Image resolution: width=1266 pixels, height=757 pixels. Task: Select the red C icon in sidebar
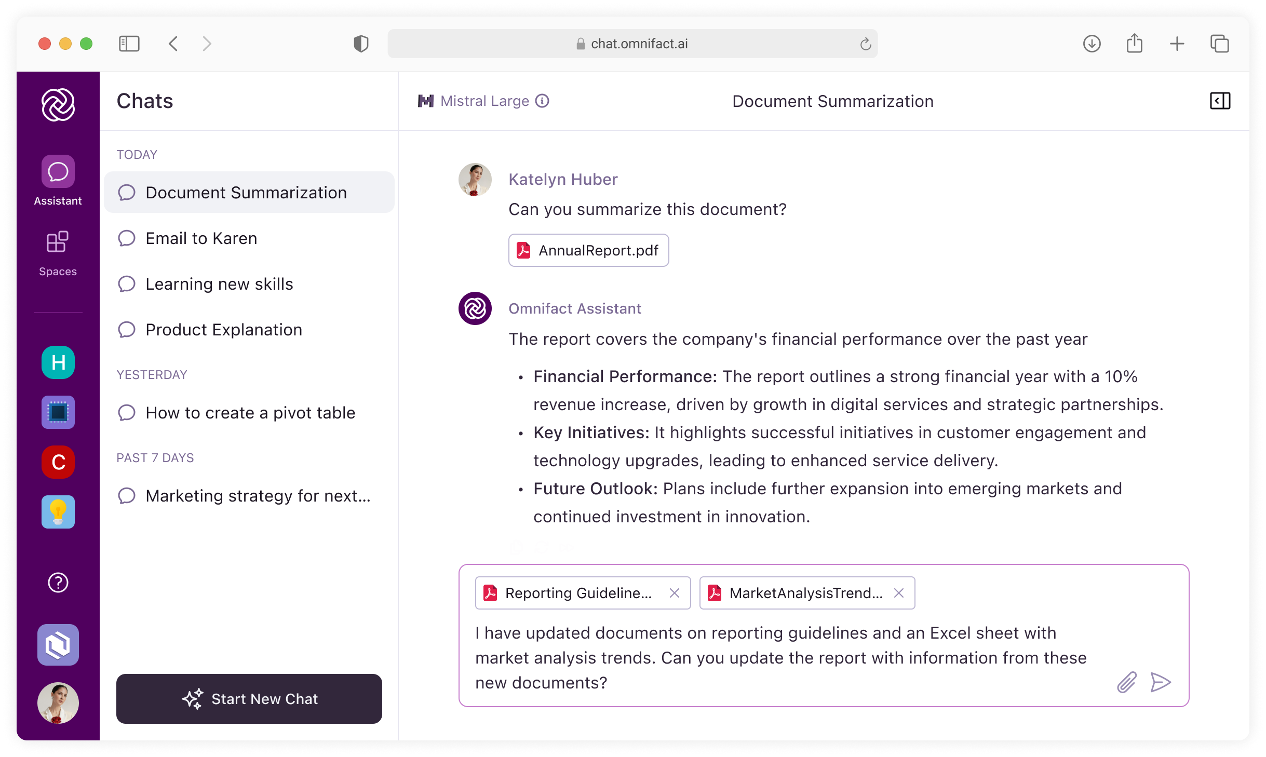pyautogui.click(x=59, y=462)
